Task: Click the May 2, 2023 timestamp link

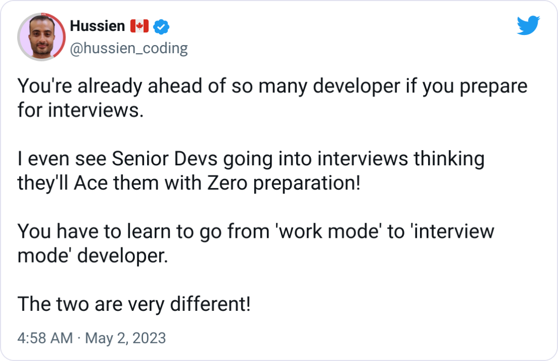Action: point(126,337)
